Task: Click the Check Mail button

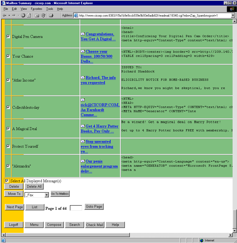Action: point(95,225)
